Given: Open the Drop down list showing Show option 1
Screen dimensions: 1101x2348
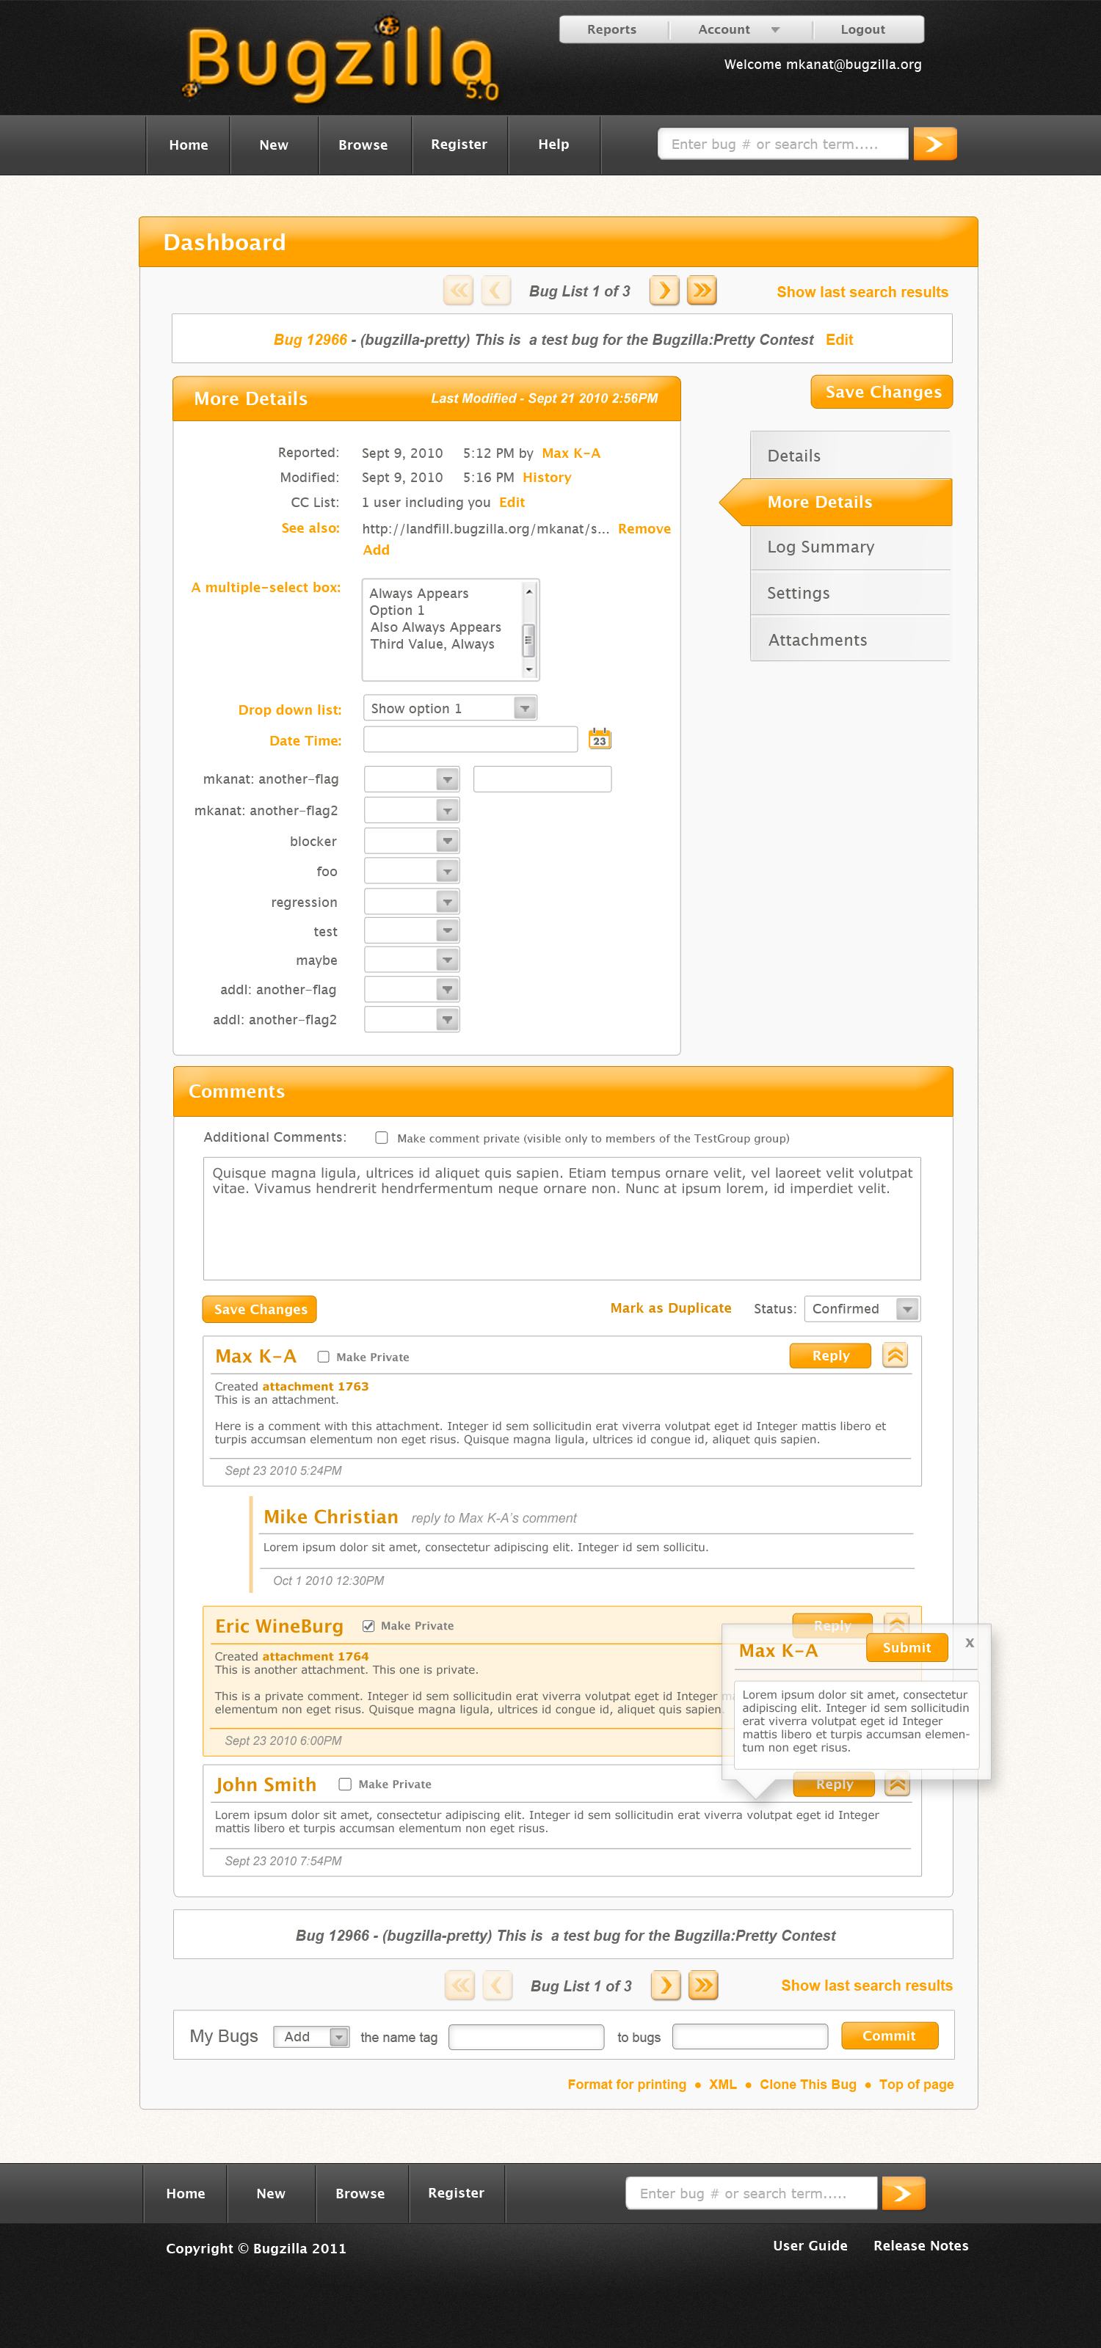Looking at the screenshot, I should pos(450,708).
